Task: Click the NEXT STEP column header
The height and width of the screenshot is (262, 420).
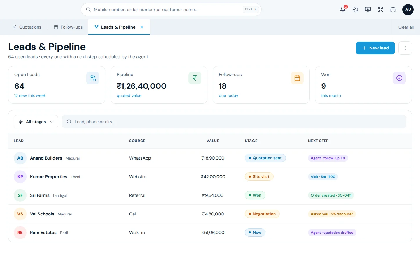Action: click(x=318, y=141)
